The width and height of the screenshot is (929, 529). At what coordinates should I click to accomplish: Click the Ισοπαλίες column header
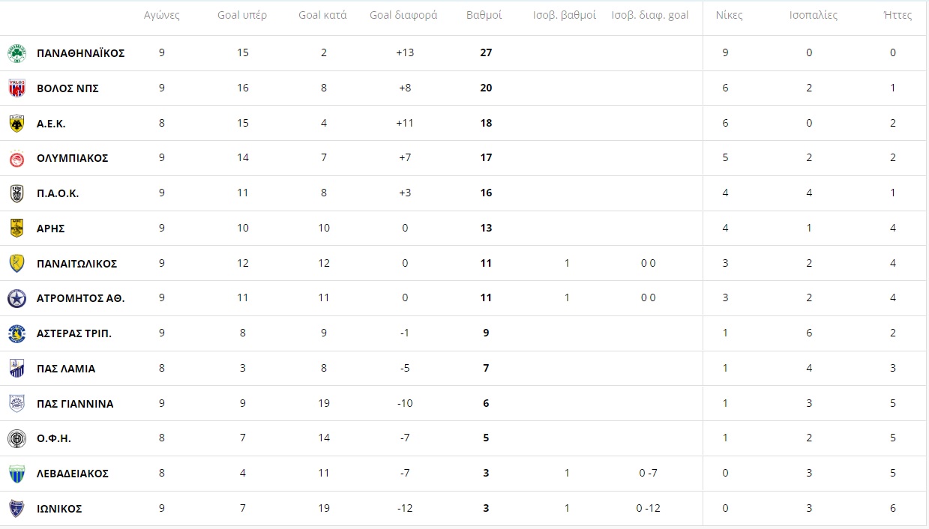click(814, 15)
